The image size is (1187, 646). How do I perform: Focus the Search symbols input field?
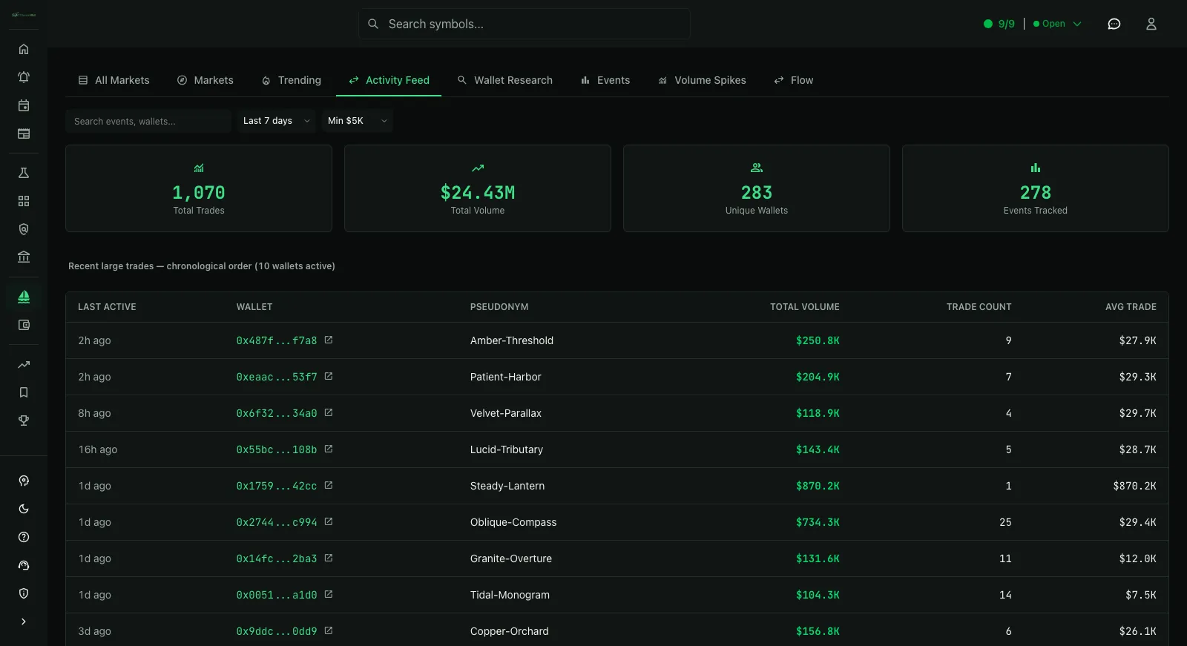click(525, 24)
